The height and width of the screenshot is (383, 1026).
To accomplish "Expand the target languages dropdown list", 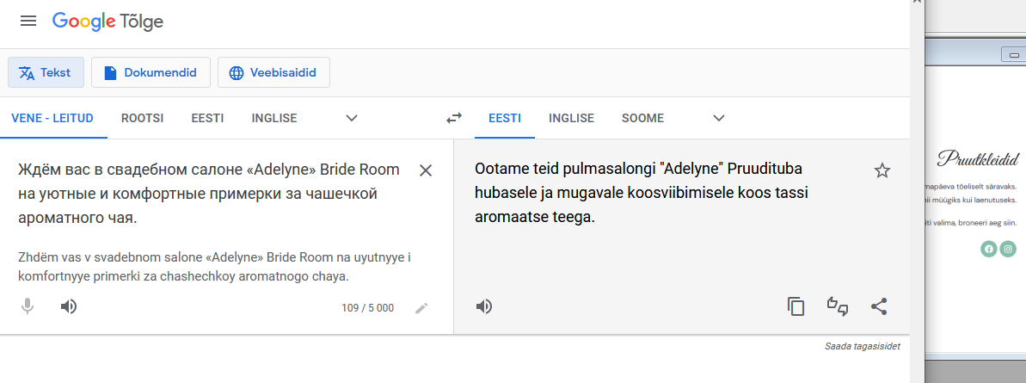I will tap(719, 119).
